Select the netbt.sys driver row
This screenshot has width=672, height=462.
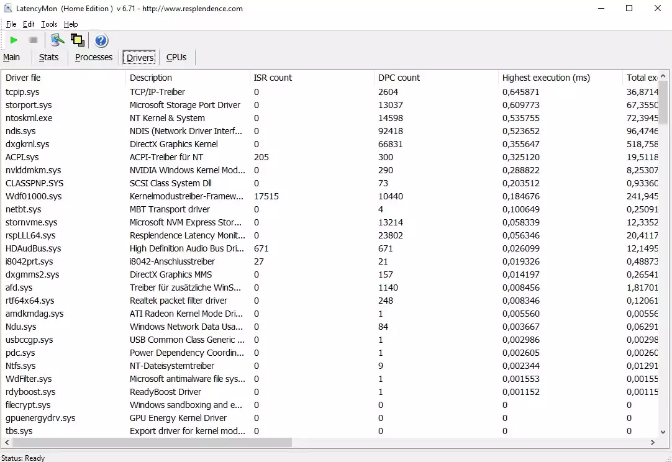click(x=330, y=209)
